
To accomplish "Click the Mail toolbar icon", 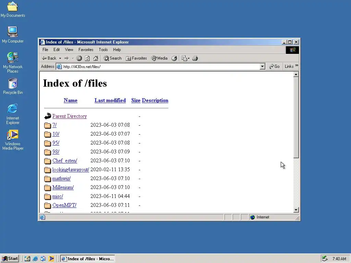I will [x=184, y=58].
